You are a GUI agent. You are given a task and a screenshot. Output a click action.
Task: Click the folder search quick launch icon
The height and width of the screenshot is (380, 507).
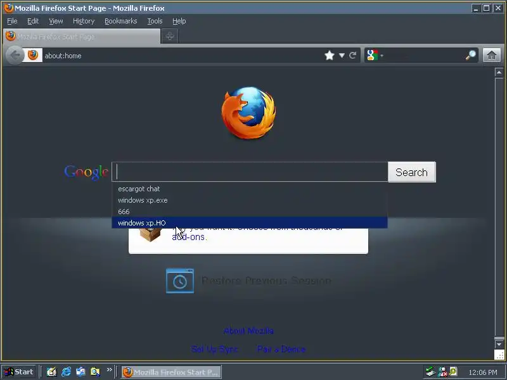[x=95, y=372]
